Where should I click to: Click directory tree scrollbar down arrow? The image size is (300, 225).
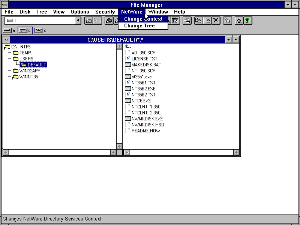point(120,147)
